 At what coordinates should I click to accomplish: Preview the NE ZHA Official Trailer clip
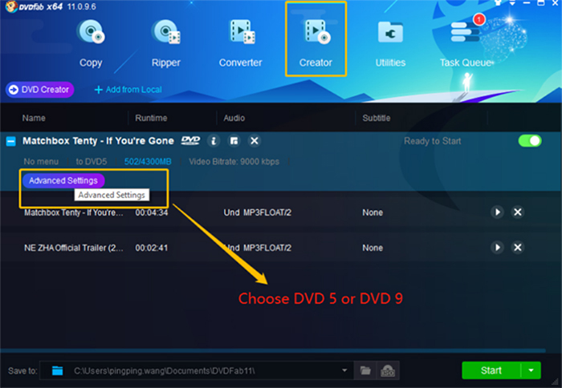click(x=497, y=248)
